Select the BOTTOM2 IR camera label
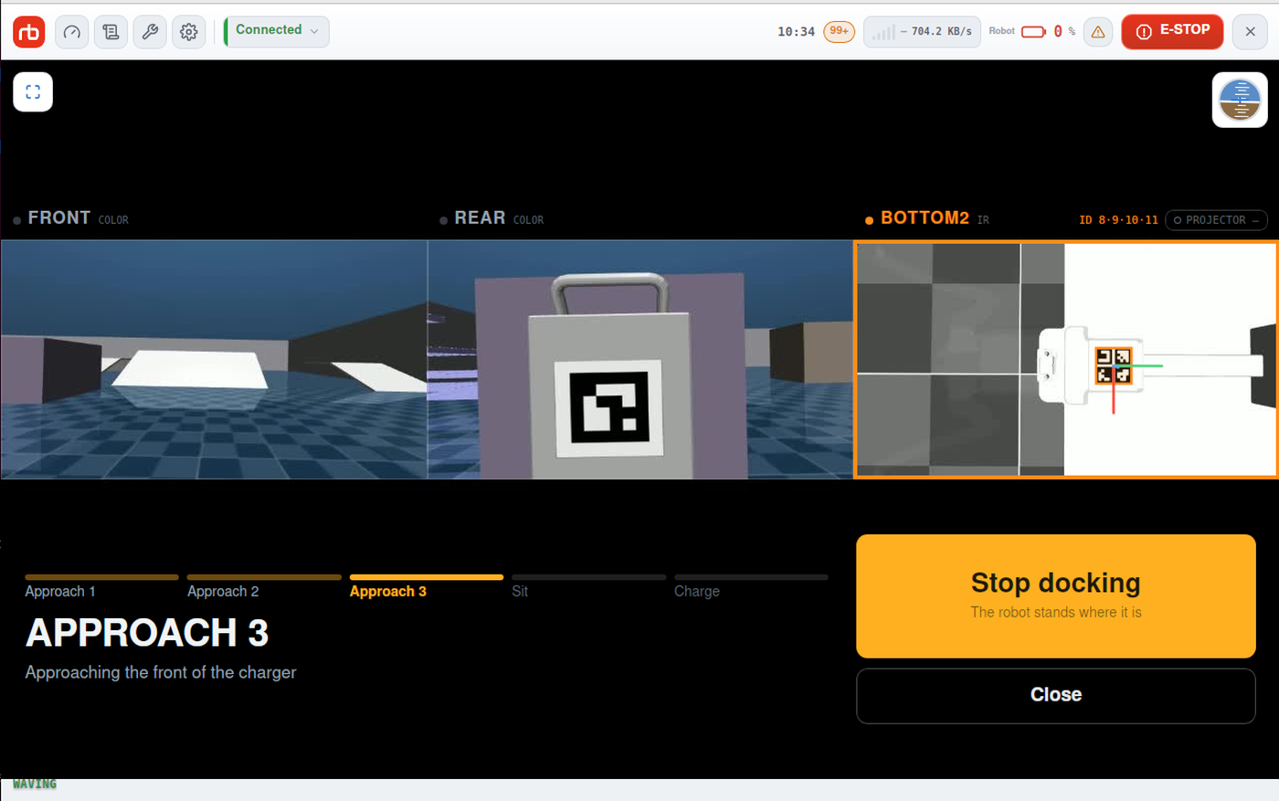 [x=926, y=218]
